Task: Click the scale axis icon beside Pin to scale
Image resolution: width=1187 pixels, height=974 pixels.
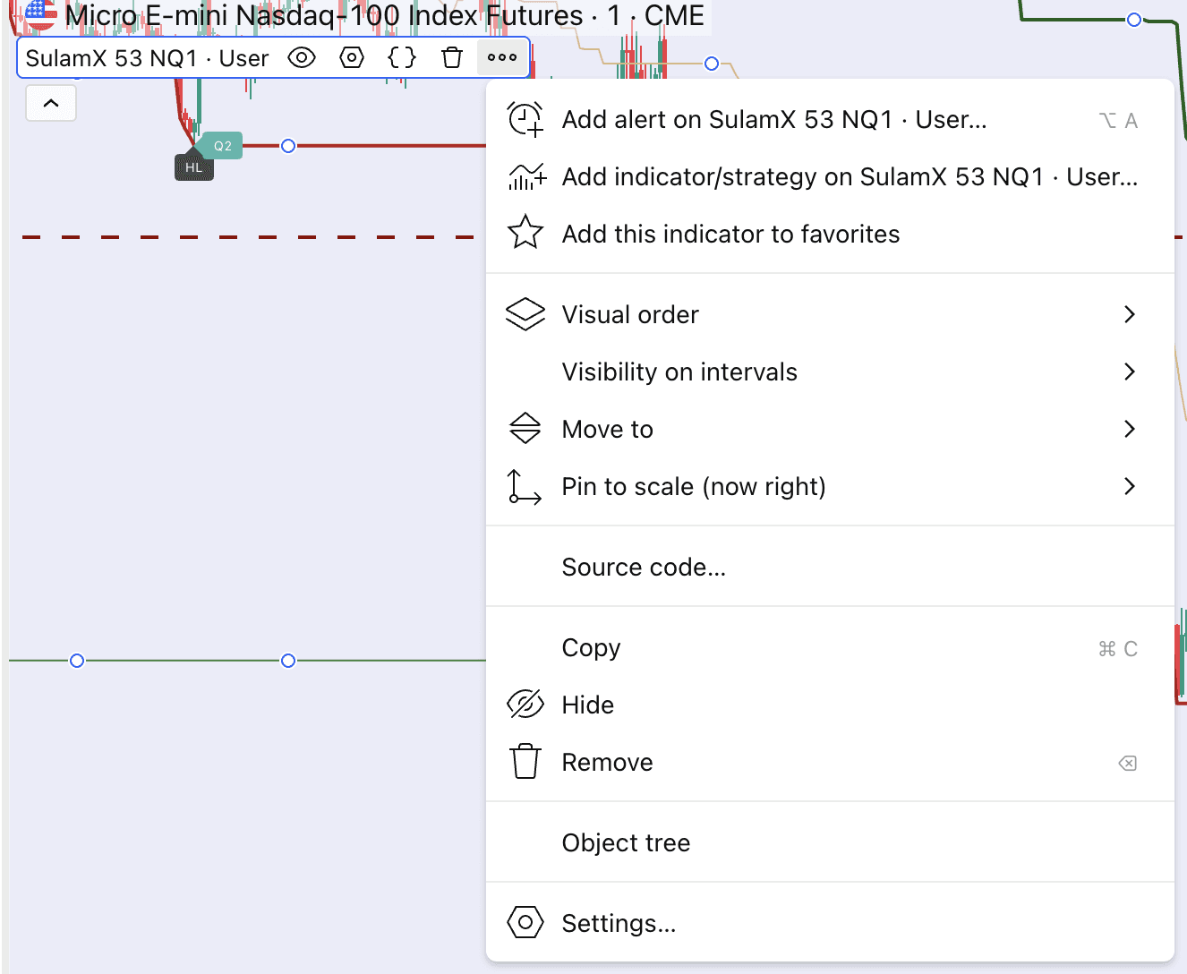Action: coord(525,487)
